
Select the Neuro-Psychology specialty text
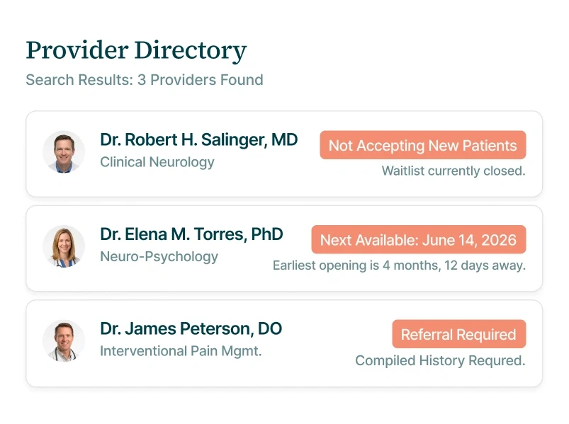coord(159,256)
